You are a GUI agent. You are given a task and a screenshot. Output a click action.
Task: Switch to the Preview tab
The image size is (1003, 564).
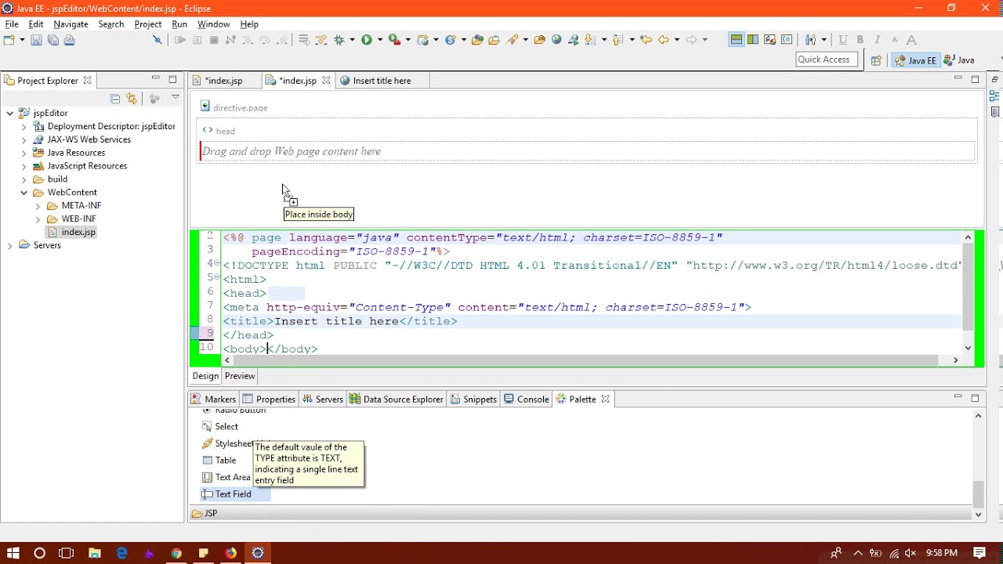[x=240, y=376]
